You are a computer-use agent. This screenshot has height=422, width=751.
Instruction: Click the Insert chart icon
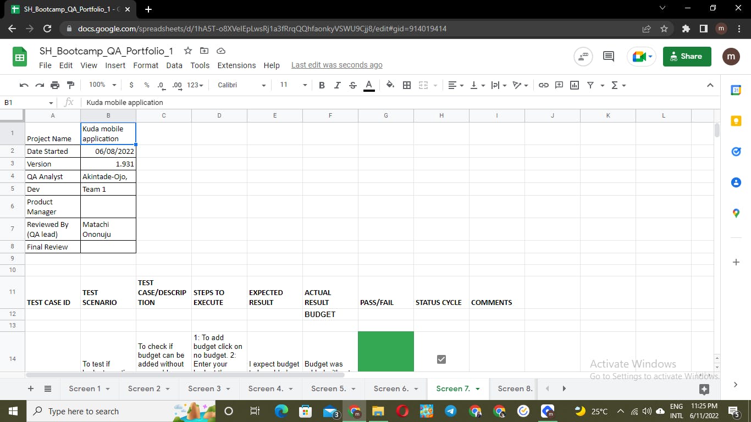(x=575, y=85)
